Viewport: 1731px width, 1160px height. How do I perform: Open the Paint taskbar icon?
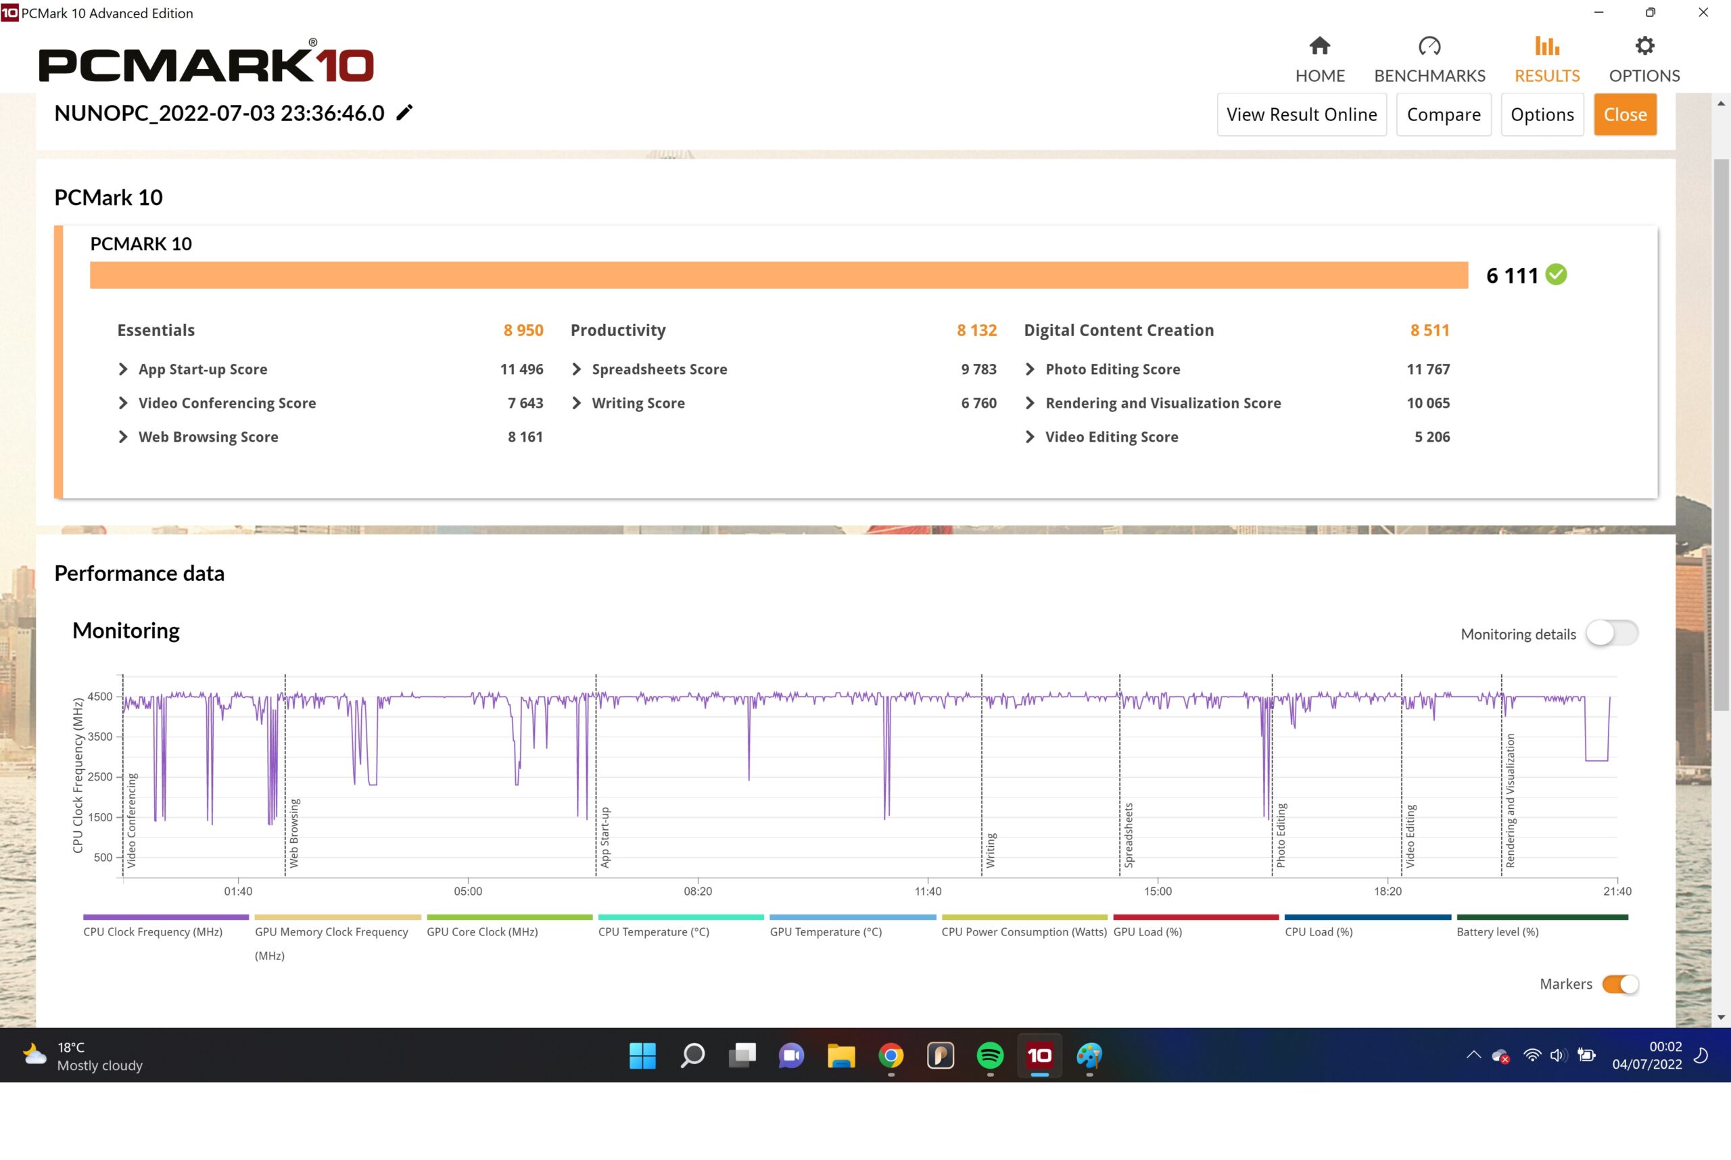point(1089,1055)
